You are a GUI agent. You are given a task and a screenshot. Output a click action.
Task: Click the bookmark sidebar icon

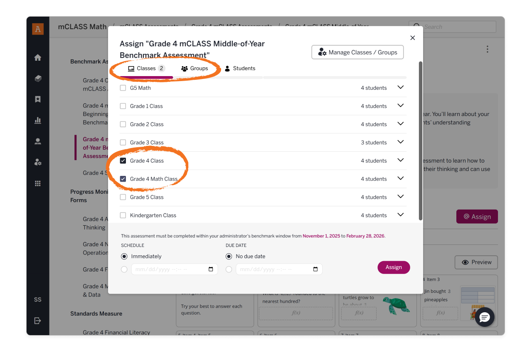(x=38, y=99)
